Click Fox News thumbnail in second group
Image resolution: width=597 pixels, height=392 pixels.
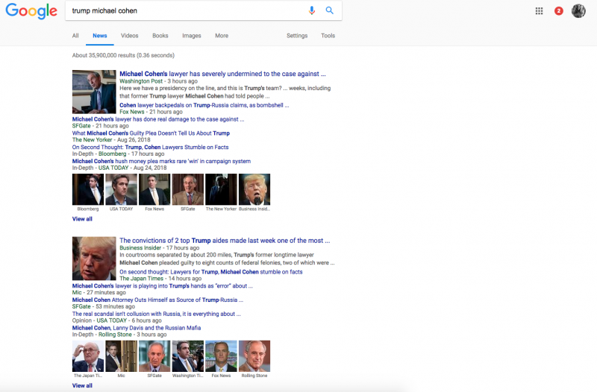tap(221, 356)
